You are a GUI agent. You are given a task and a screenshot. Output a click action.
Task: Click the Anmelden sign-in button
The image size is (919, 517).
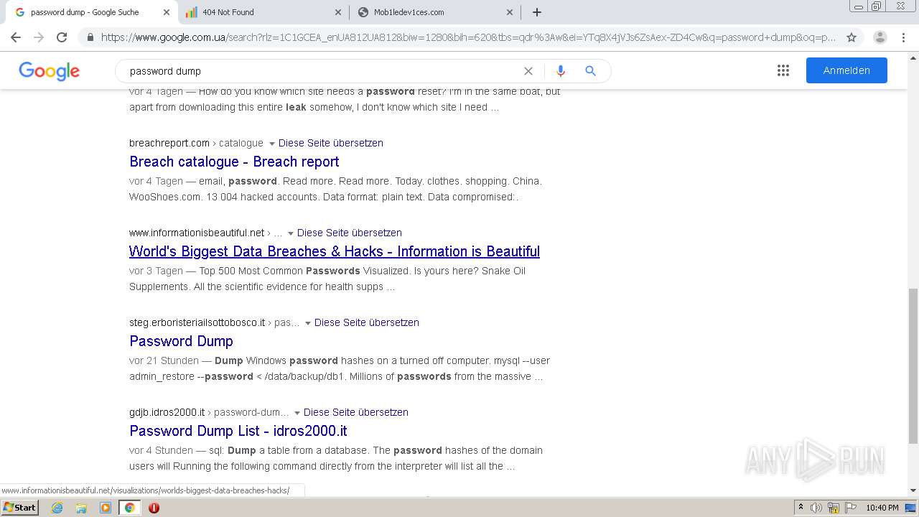click(x=846, y=70)
